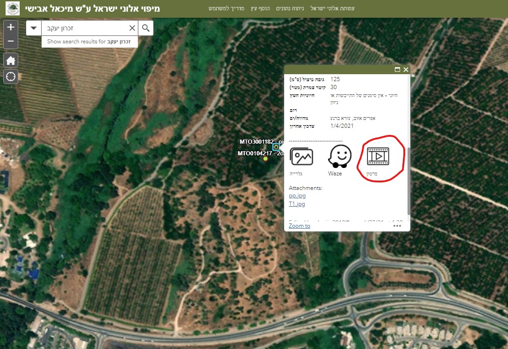Find my location on the map
This screenshot has height=349, width=508.
point(11,77)
